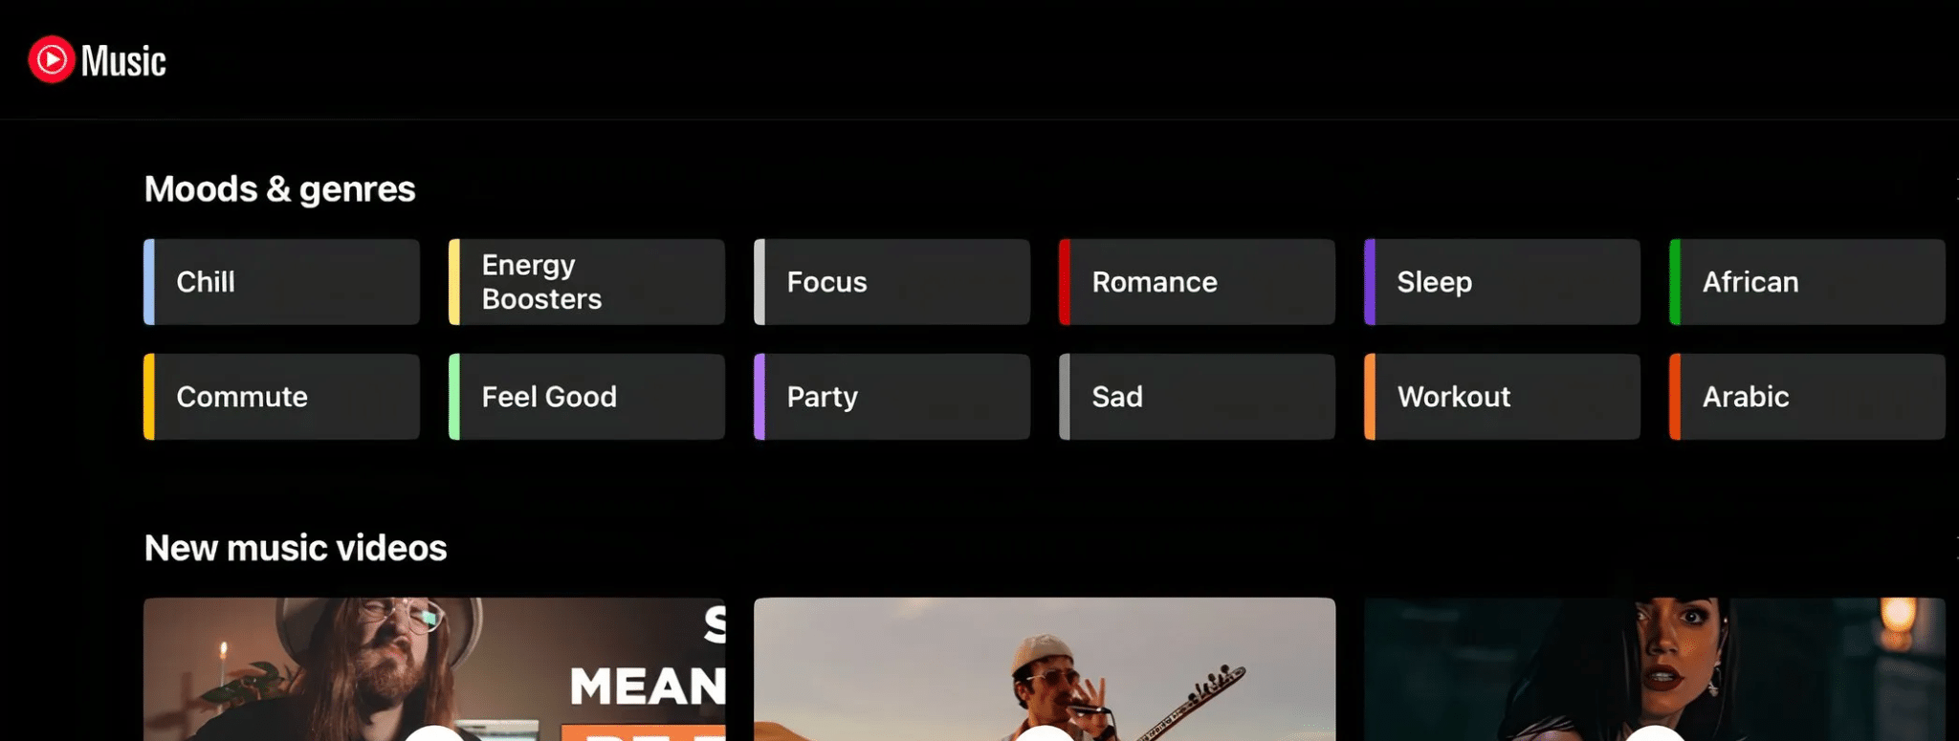This screenshot has width=1959, height=741.
Task: Open the Commute category
Action: (x=281, y=397)
